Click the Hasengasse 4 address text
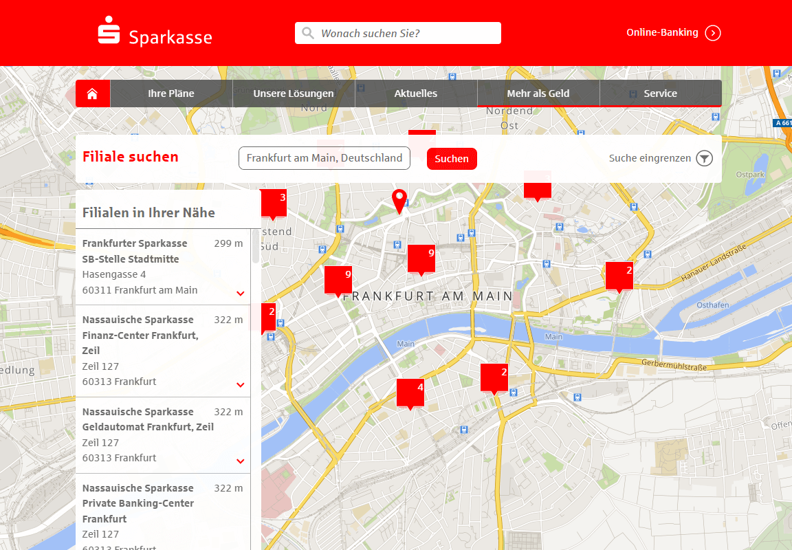The image size is (792, 550). click(x=114, y=274)
